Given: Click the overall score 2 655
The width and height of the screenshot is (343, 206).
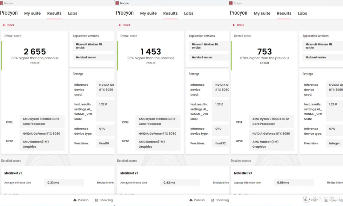Looking at the screenshot, I should (x=35, y=52).
